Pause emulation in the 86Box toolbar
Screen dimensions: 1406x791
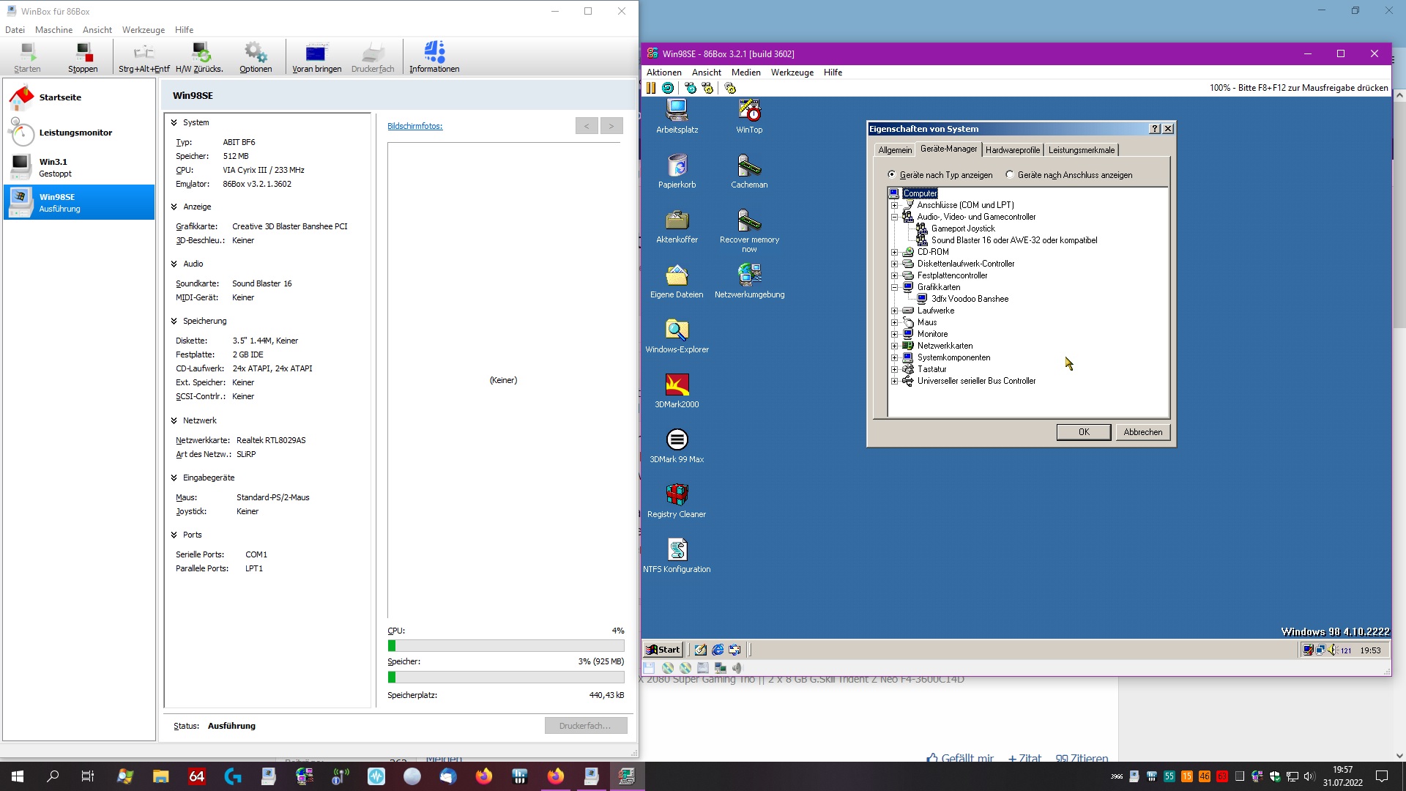tap(651, 88)
